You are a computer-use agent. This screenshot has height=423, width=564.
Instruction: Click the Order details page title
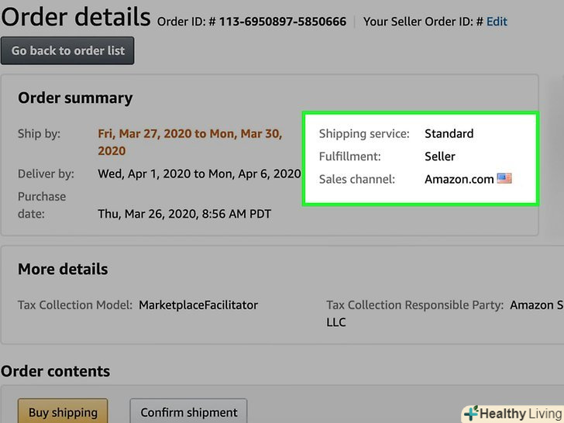point(75,16)
